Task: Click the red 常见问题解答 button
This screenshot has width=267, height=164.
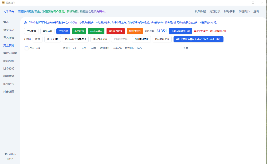Action: 116,31
